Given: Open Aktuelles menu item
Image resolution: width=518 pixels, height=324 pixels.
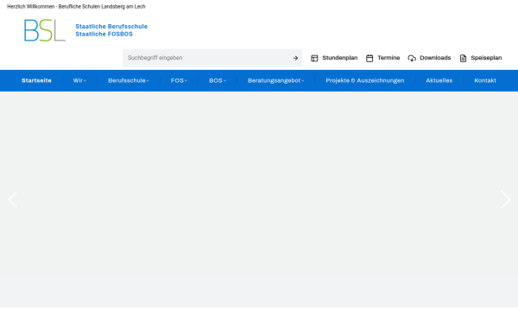Looking at the screenshot, I should click(439, 80).
